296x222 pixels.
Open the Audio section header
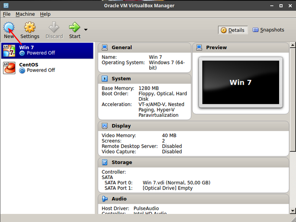click(194, 199)
